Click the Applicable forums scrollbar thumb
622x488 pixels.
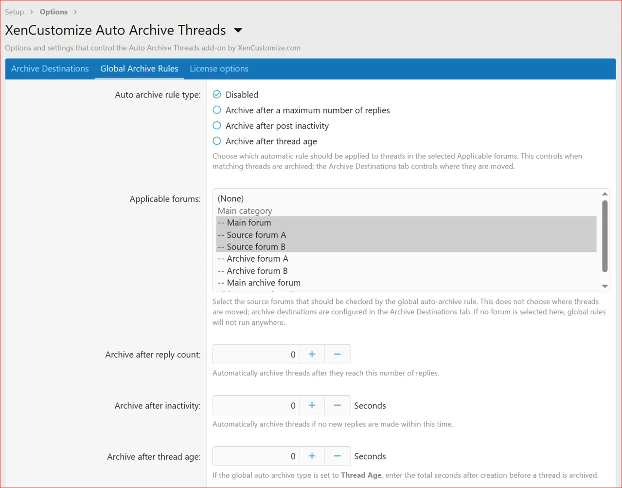604,236
